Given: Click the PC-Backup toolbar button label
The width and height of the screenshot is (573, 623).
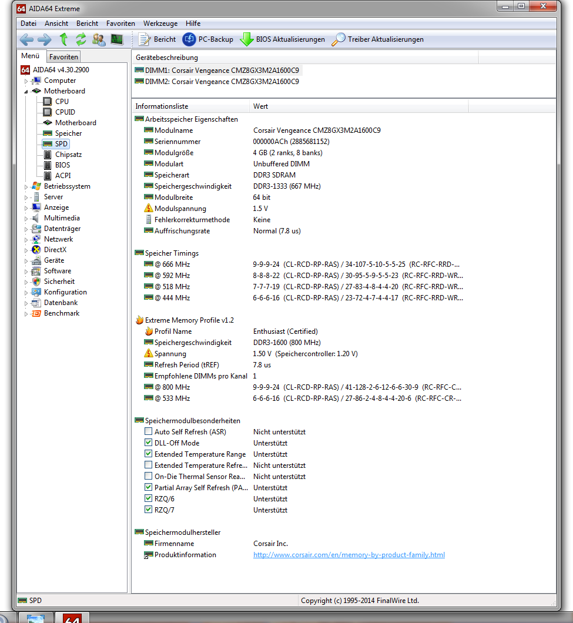Looking at the screenshot, I should tap(216, 39).
